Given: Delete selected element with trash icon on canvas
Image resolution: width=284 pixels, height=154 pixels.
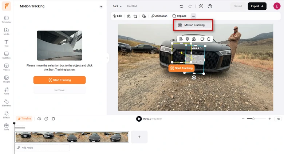Looking at the screenshot, I should point(209,39).
